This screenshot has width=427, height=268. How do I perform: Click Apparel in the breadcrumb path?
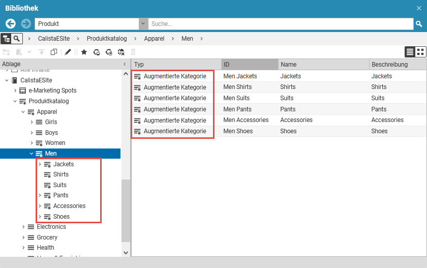(154, 39)
